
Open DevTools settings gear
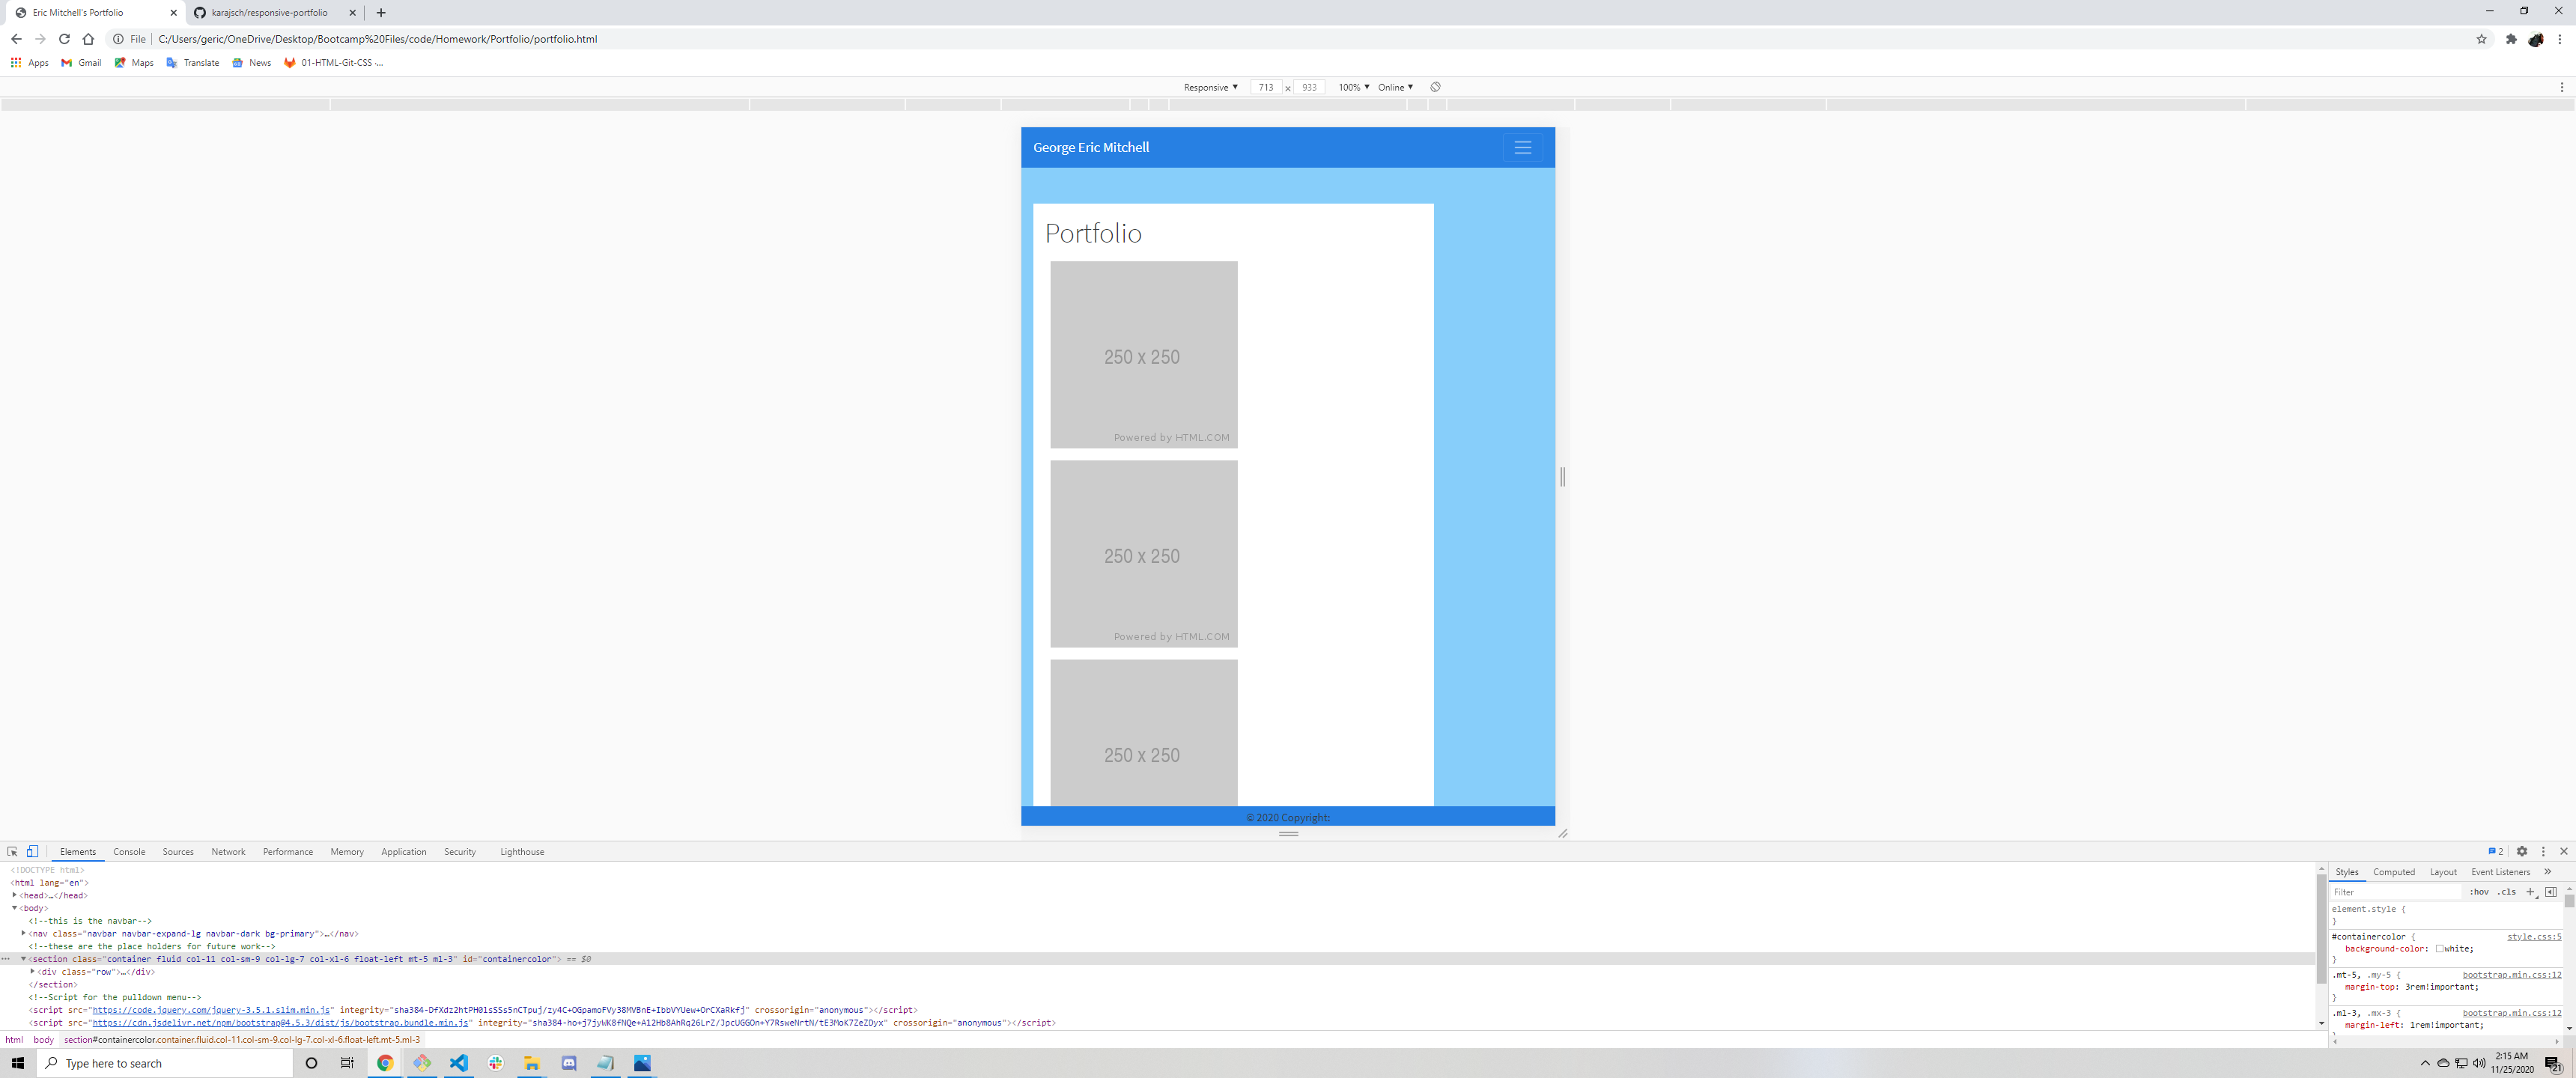coord(2521,851)
